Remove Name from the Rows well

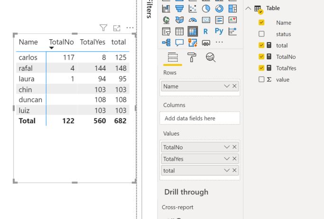[234, 86]
